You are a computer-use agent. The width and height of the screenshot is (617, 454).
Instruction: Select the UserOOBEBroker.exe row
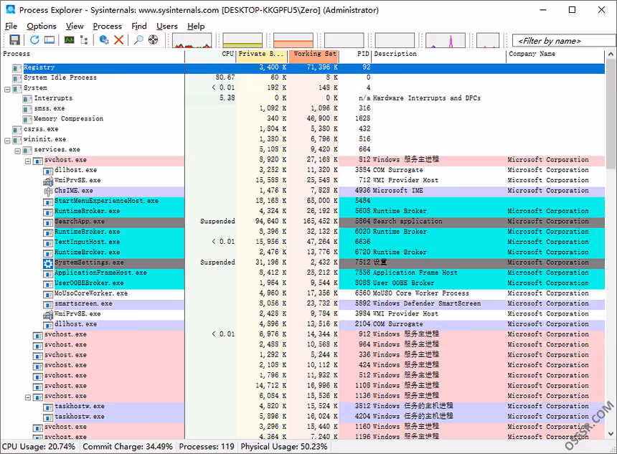(302, 283)
